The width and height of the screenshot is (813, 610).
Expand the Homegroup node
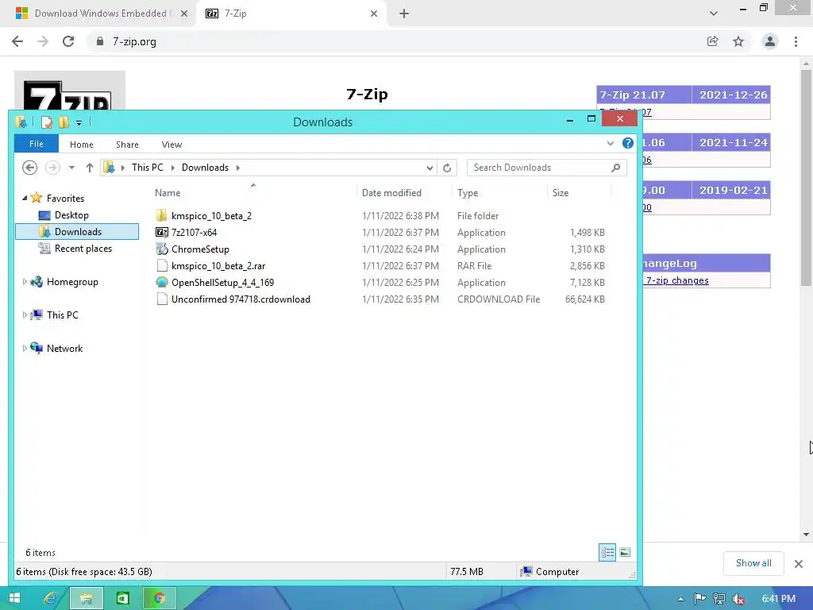coord(25,282)
